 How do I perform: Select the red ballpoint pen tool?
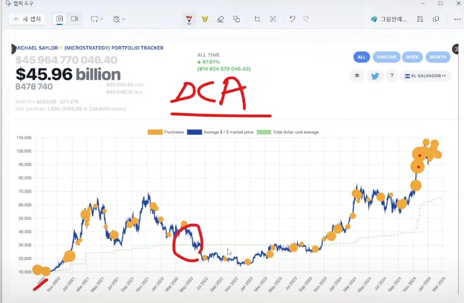pyautogui.click(x=190, y=19)
